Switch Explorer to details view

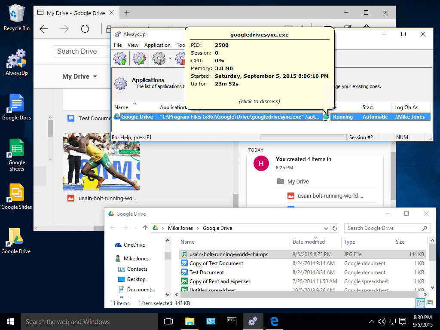pos(420,303)
